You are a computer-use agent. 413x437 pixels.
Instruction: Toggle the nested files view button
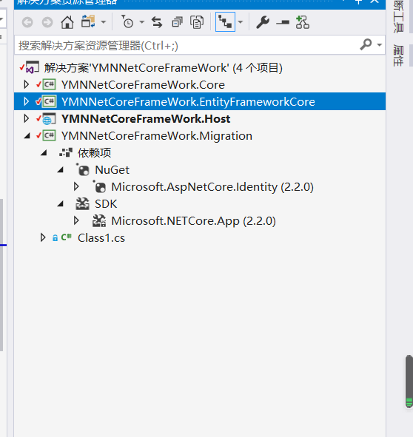225,21
